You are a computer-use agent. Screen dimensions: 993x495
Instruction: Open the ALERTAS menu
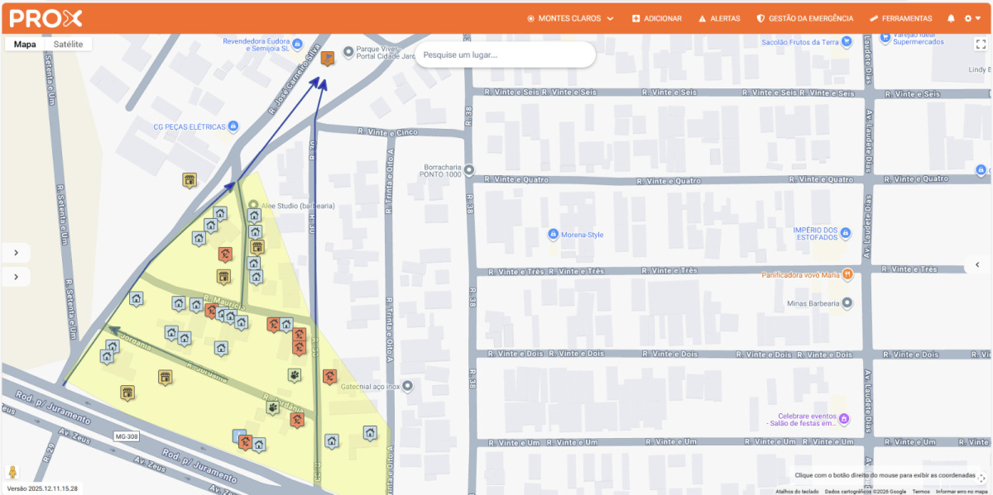[x=719, y=18]
